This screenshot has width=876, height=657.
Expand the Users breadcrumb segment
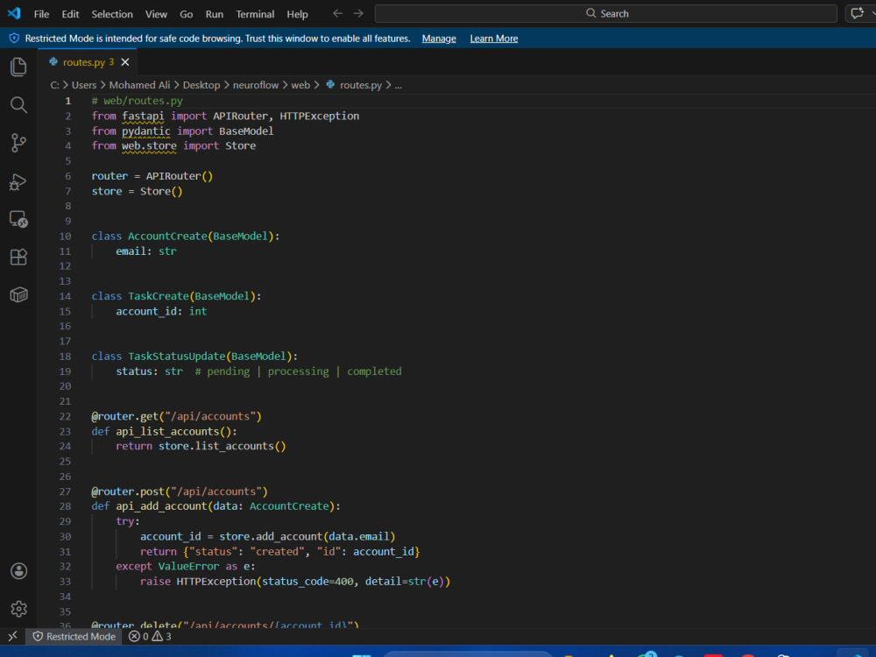[x=84, y=85]
